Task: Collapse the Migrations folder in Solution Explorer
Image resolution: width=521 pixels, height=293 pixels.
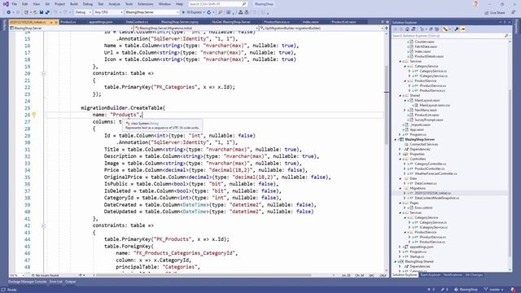Action: (401, 188)
